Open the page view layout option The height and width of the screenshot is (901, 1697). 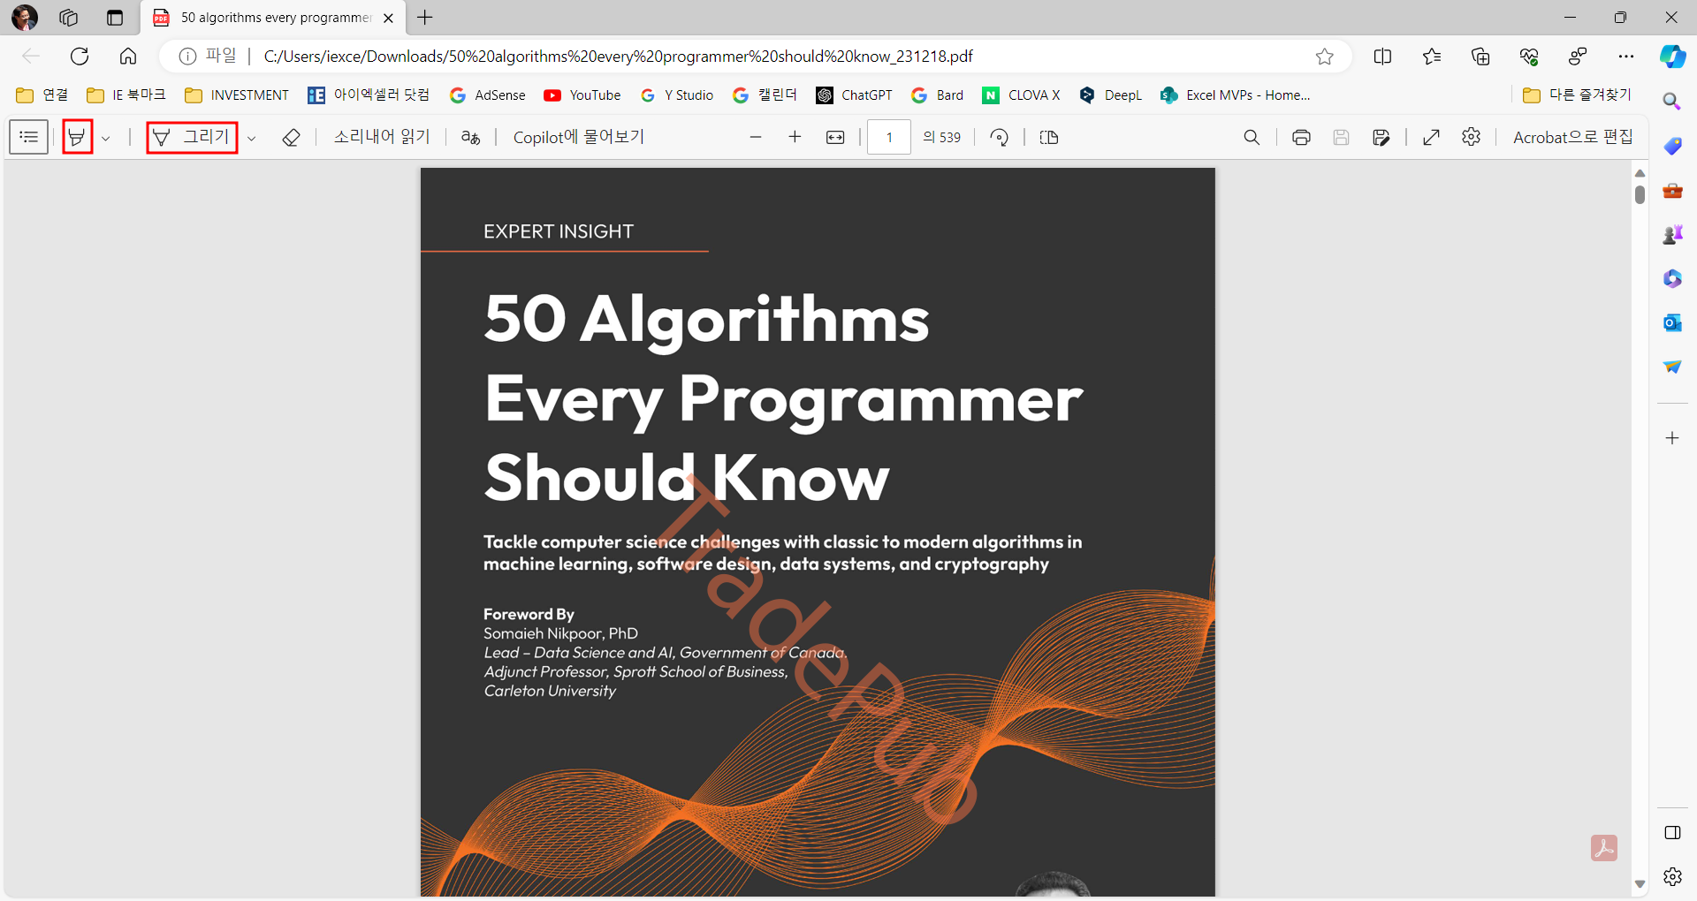pyautogui.click(x=1049, y=137)
